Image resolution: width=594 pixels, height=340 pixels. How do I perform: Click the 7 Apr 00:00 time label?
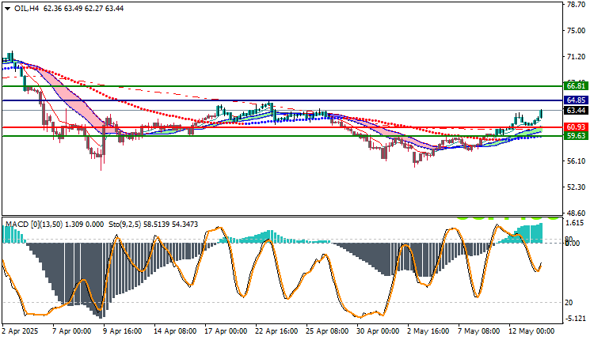pyautogui.click(x=71, y=331)
